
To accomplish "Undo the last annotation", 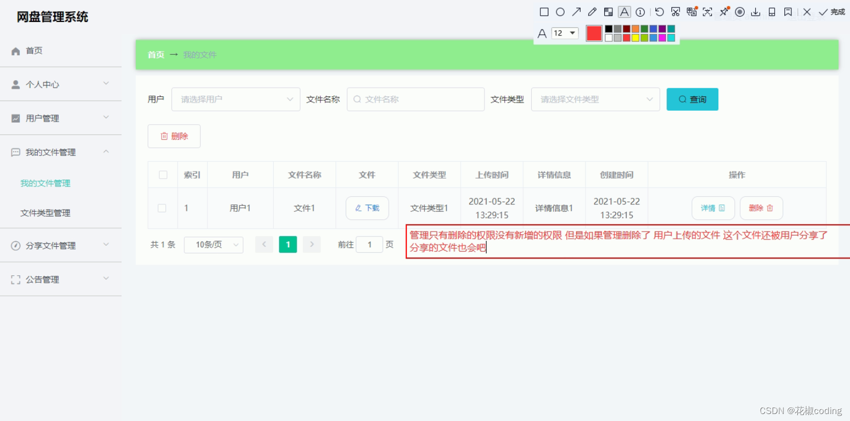I will point(660,12).
